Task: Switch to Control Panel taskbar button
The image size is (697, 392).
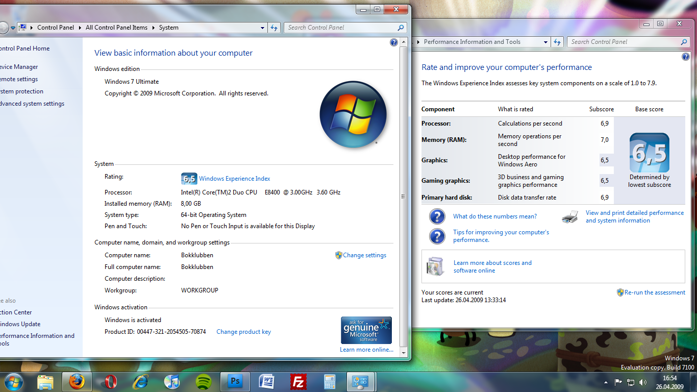Action: click(361, 381)
